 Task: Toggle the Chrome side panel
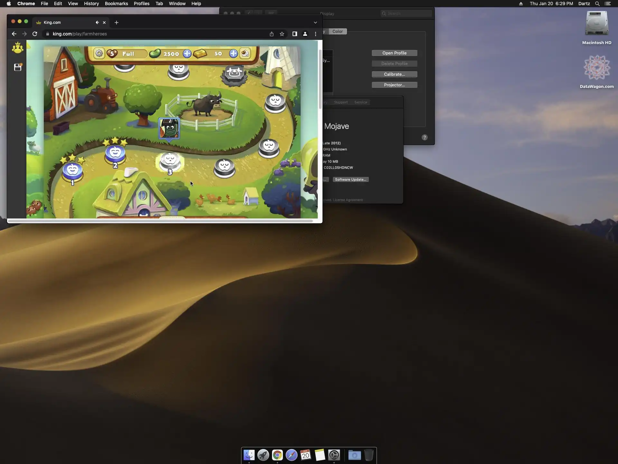pyautogui.click(x=295, y=34)
